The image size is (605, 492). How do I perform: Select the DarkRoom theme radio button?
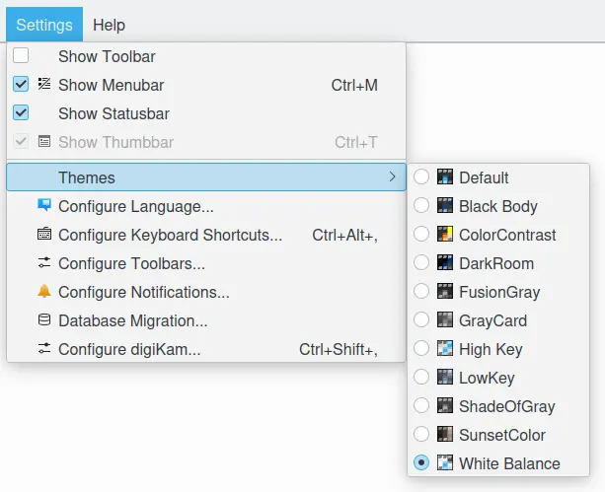(421, 263)
